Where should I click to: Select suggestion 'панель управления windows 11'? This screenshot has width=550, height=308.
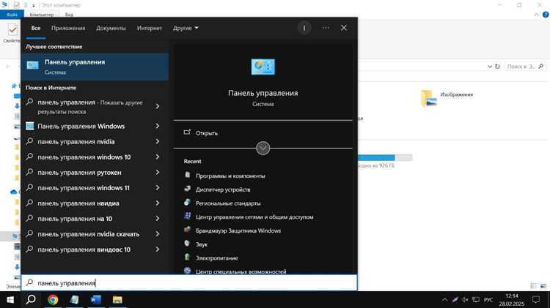point(84,187)
